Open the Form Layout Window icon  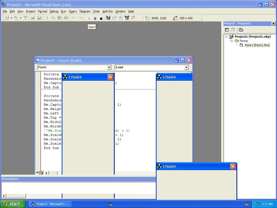(x=121, y=18)
